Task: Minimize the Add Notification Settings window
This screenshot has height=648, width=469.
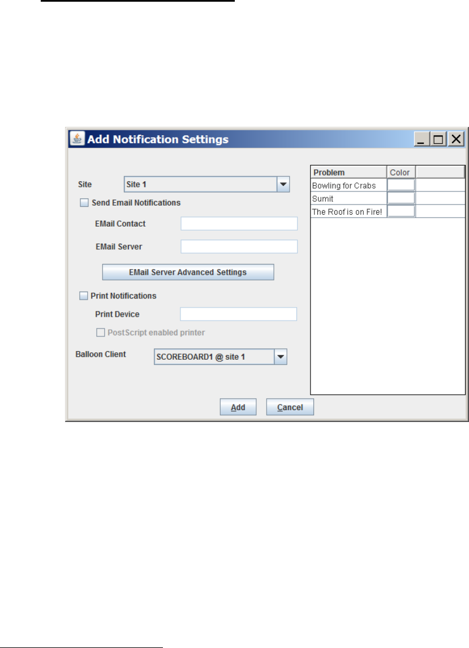Action: 421,139
